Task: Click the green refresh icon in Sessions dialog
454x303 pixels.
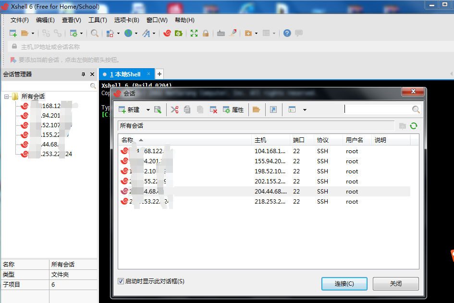Action: pyautogui.click(x=414, y=126)
